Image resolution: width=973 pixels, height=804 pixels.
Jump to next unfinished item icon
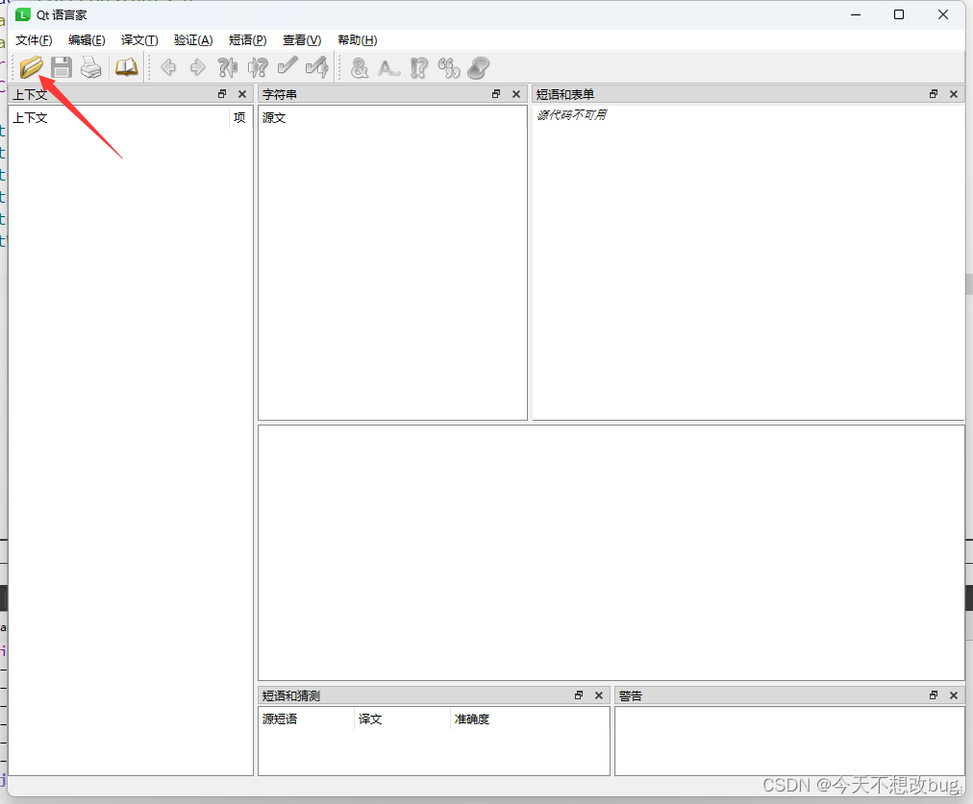(x=258, y=67)
